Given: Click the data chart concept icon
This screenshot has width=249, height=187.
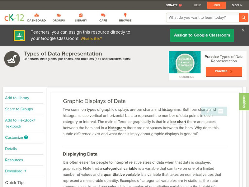Looking at the screenshot, I should (x=12, y=59).
